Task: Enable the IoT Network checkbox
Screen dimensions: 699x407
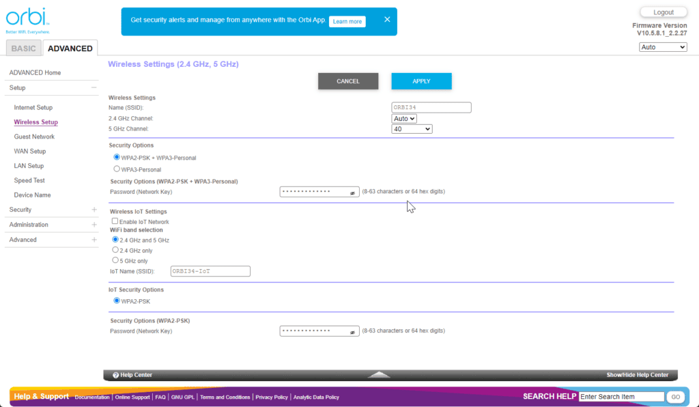Action: [x=115, y=222]
